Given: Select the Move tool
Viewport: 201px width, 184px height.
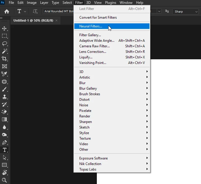Looking at the screenshot, I should (x=4, y=28).
